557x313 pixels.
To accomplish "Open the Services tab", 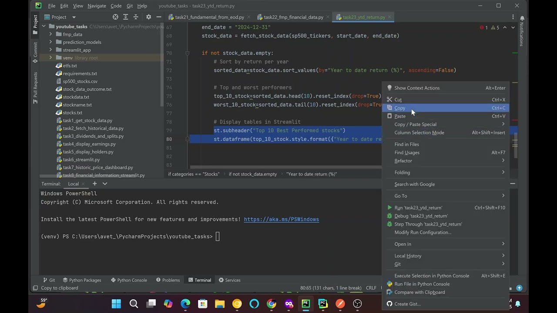I will (229, 280).
